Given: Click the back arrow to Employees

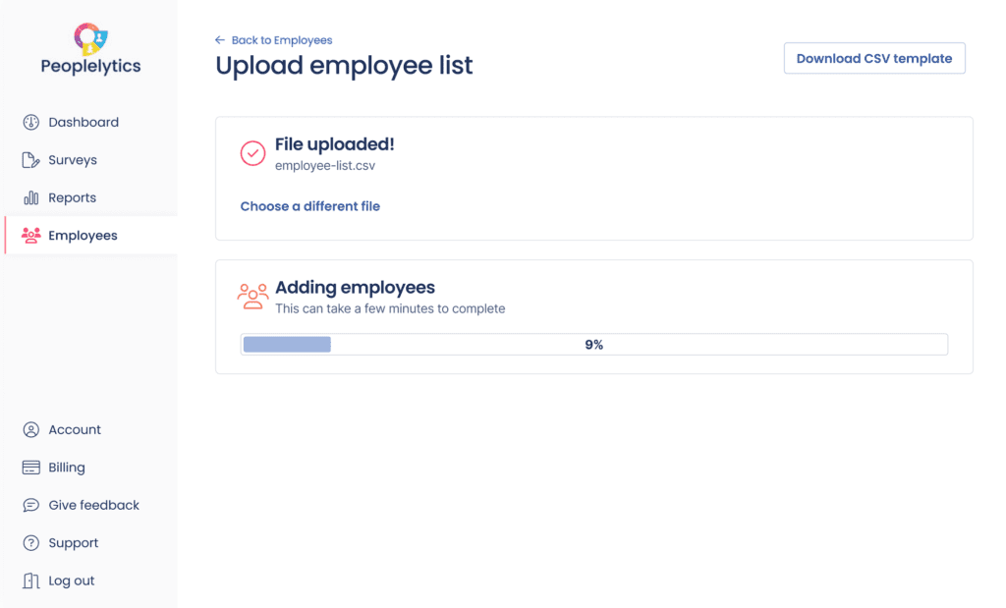Looking at the screenshot, I should click(x=220, y=39).
